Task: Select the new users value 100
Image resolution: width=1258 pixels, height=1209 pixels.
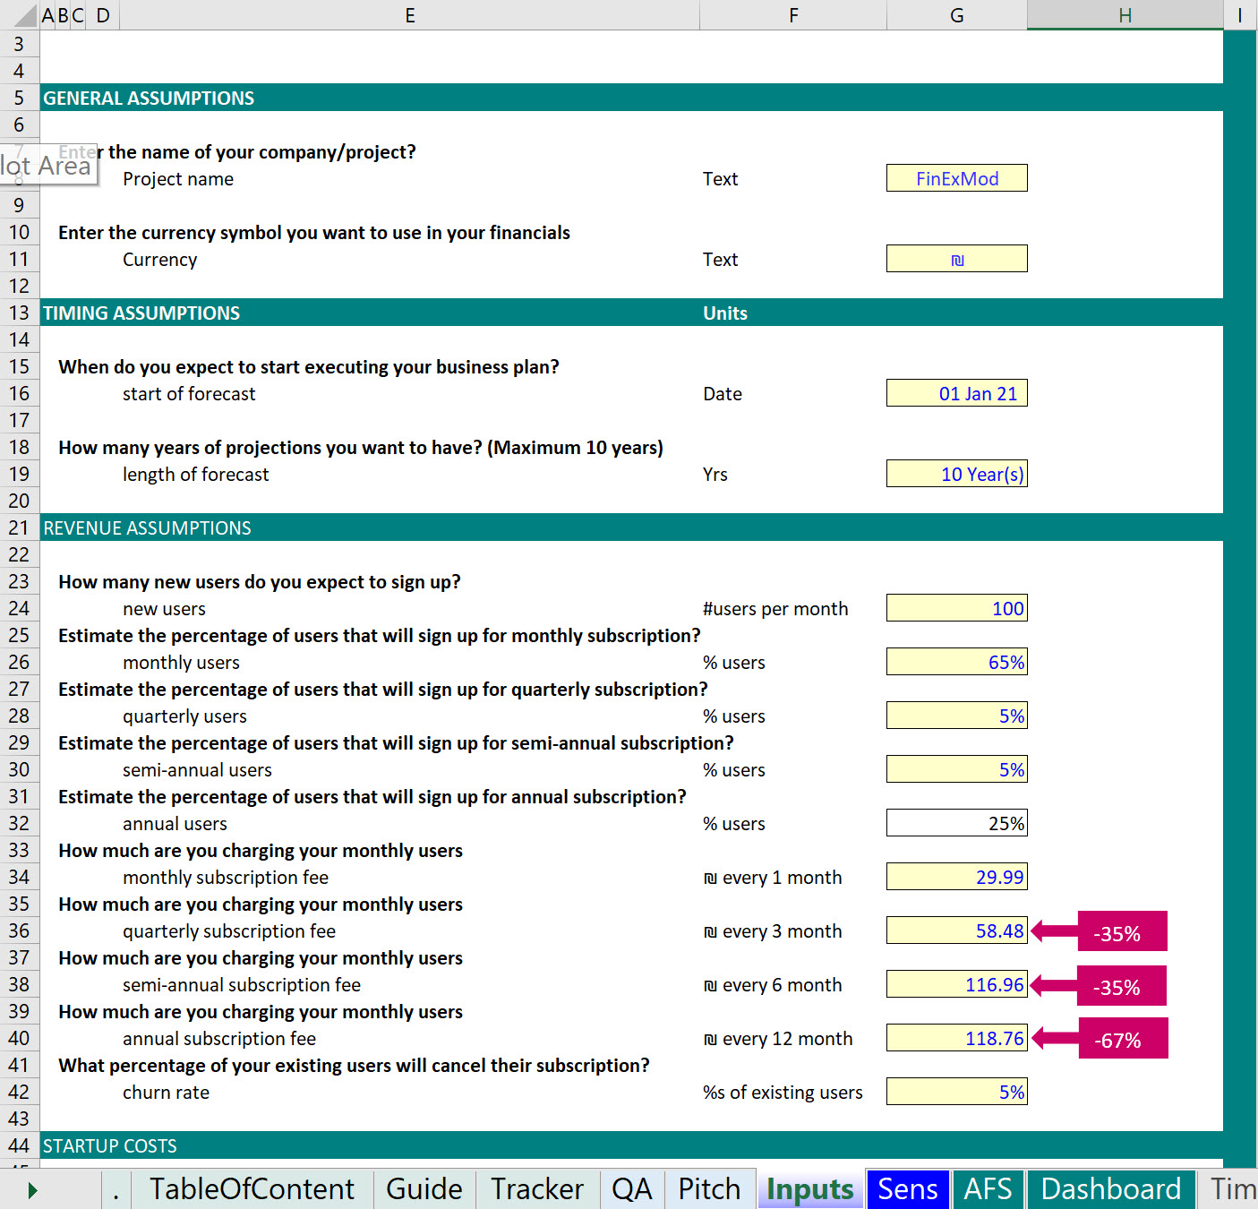Action: tap(957, 608)
